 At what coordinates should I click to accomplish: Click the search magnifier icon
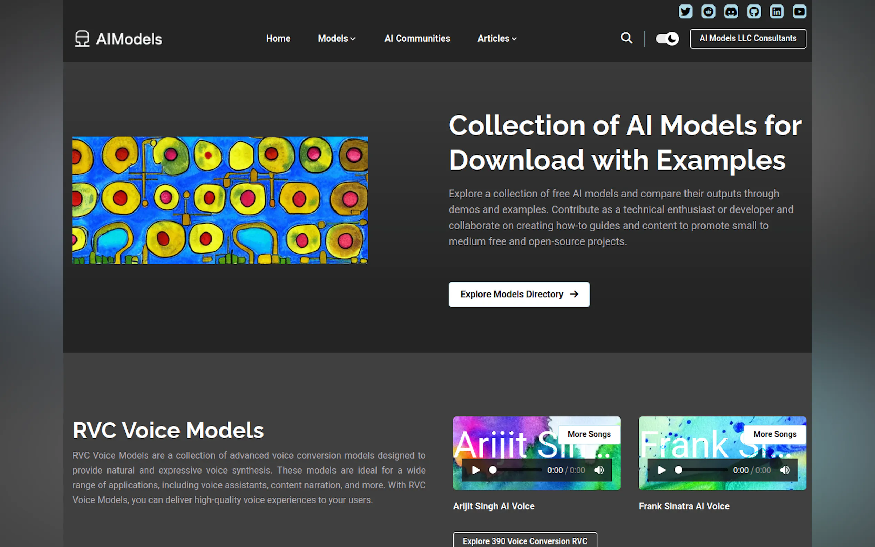[x=627, y=38]
